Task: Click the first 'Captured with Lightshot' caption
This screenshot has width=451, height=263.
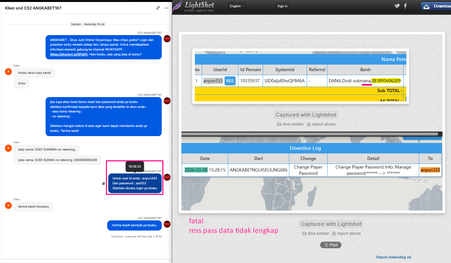Action: point(306,115)
